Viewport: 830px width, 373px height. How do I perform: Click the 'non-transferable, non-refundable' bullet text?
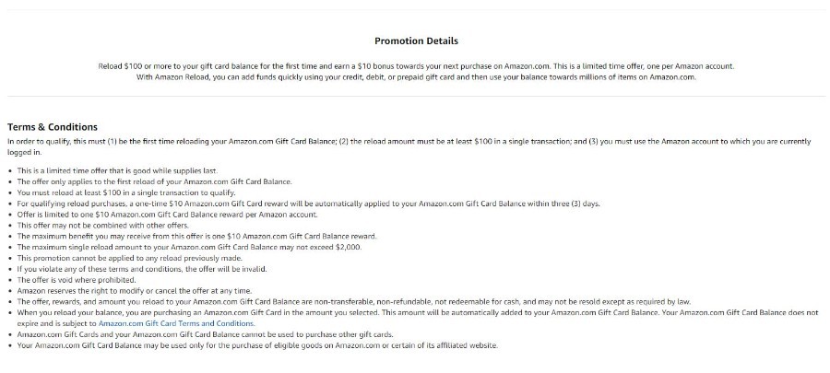[x=354, y=302]
